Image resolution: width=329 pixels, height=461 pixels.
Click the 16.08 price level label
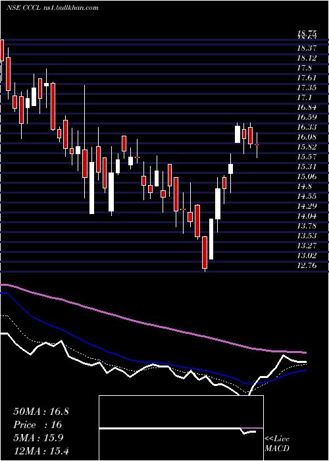[307, 137]
